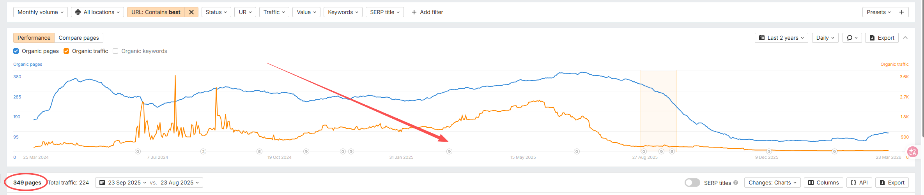Click the SERP titles help icon

pos(736,183)
